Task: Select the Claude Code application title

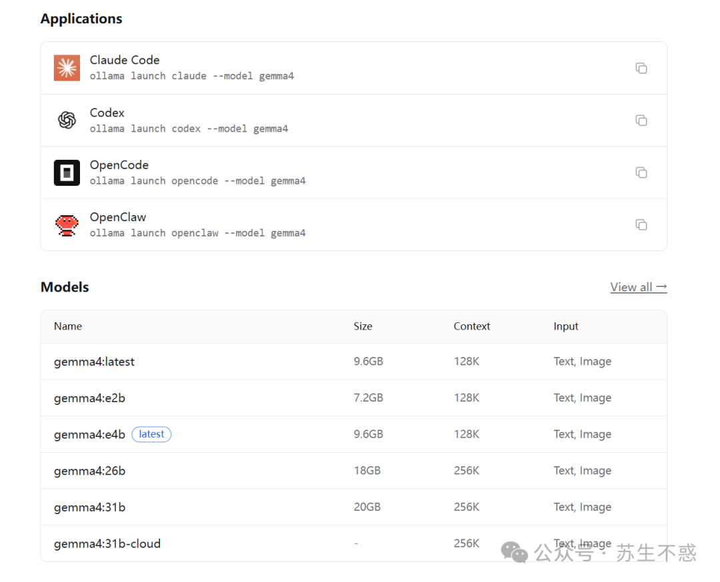Action: (125, 60)
